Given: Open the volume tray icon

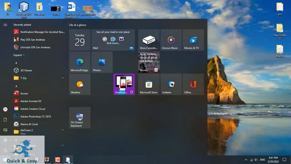Looking at the screenshot, I should pyautogui.click(x=256, y=160).
